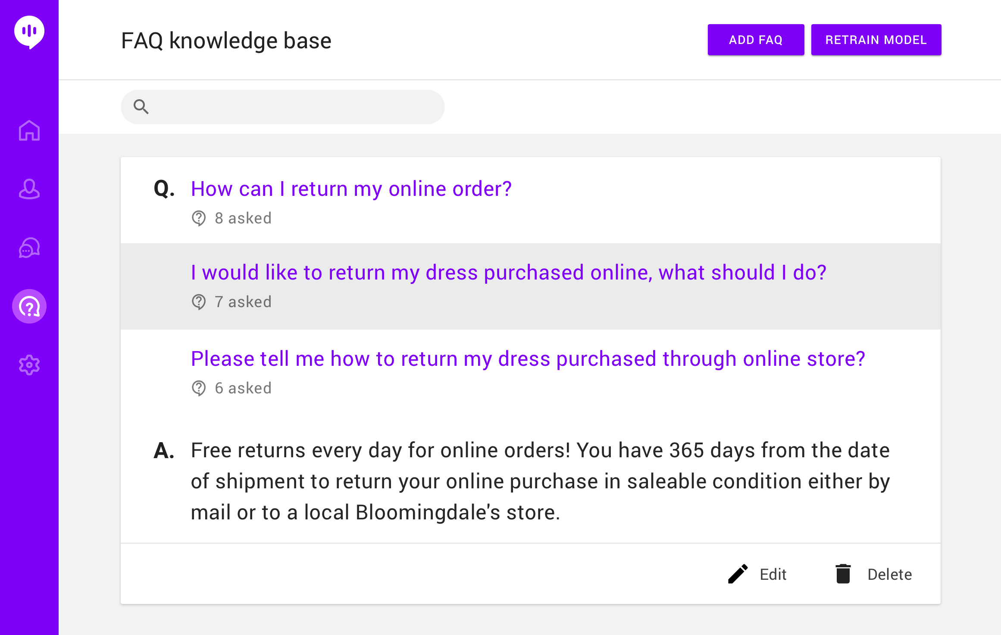Open question 'How can I return my online order?'

click(x=351, y=189)
